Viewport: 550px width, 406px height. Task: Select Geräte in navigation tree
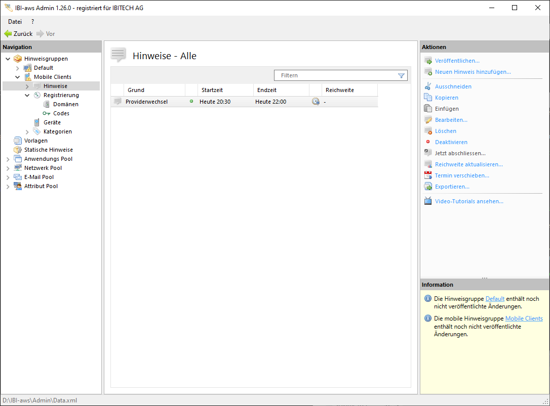point(52,122)
